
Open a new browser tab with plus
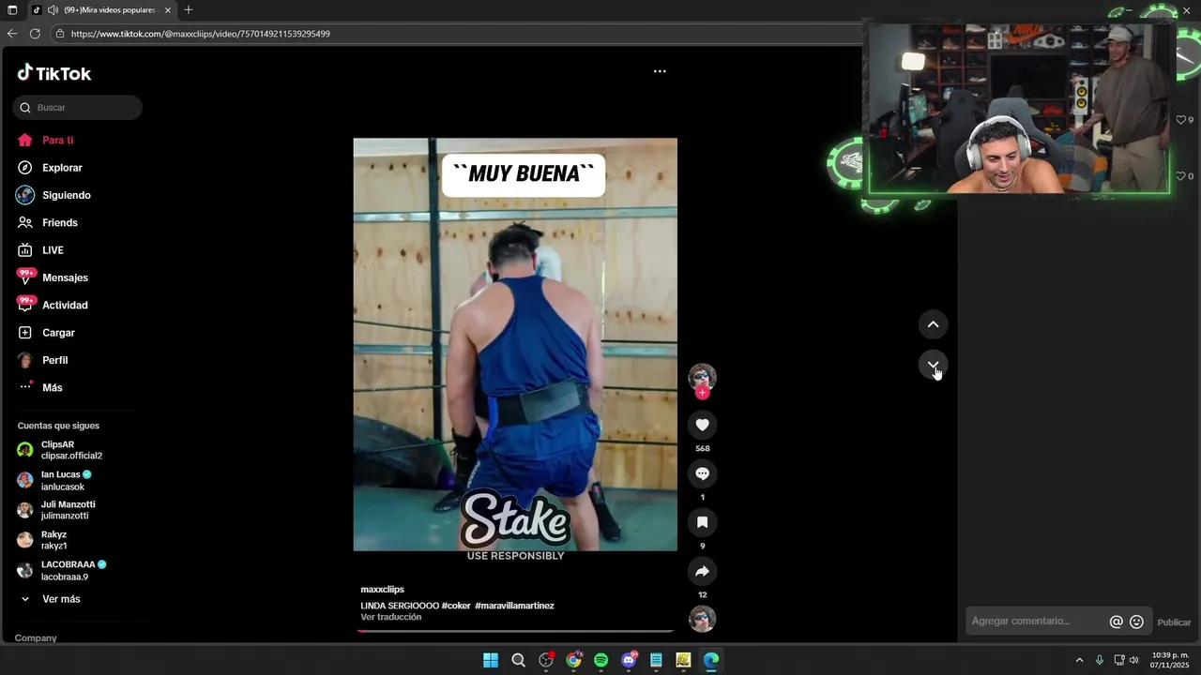point(189,10)
